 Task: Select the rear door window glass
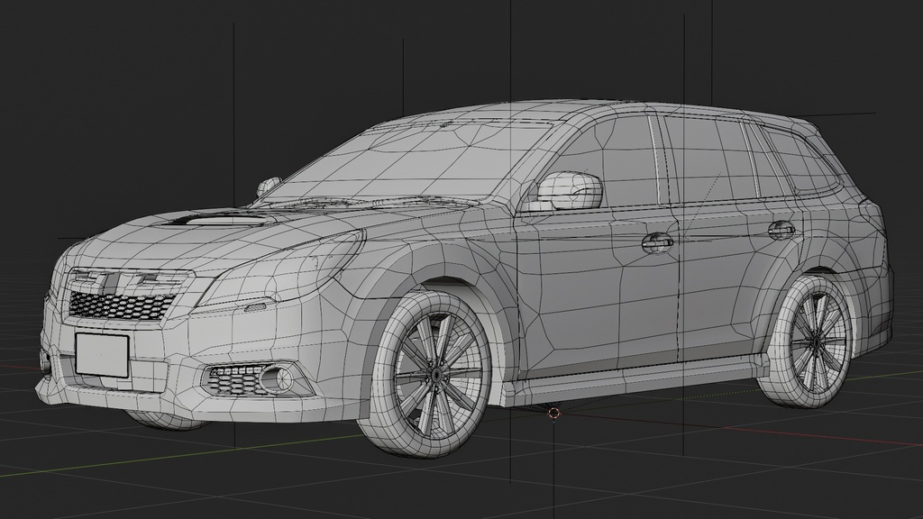click(712, 159)
